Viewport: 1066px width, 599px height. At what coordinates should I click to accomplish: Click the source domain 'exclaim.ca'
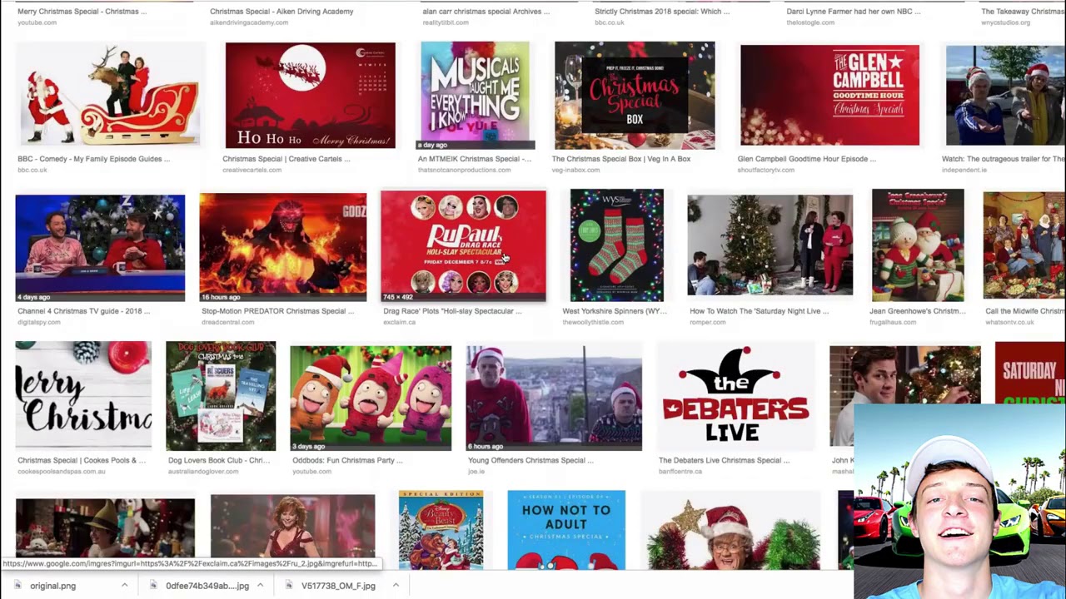tap(399, 323)
